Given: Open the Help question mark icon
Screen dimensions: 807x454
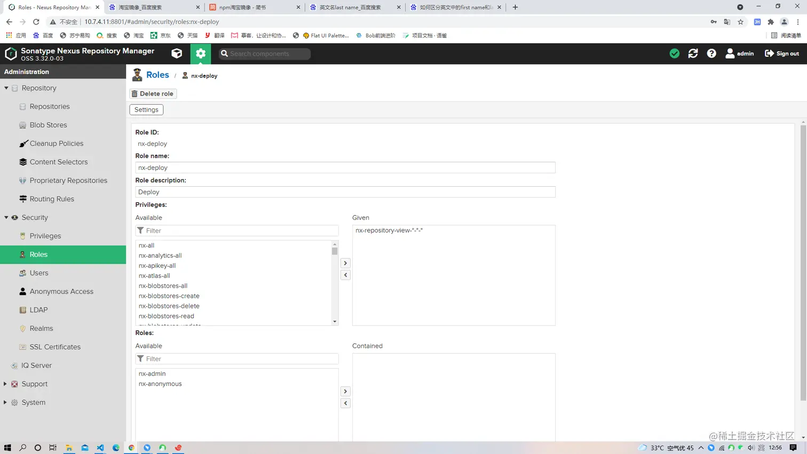Looking at the screenshot, I should [711, 53].
